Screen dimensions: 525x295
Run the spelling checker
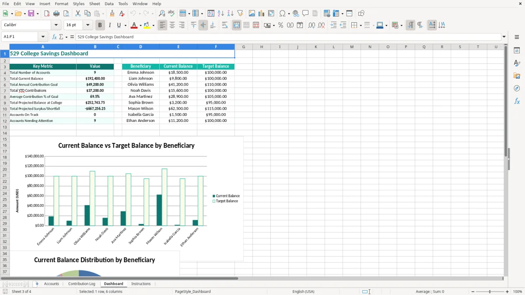coord(171,14)
